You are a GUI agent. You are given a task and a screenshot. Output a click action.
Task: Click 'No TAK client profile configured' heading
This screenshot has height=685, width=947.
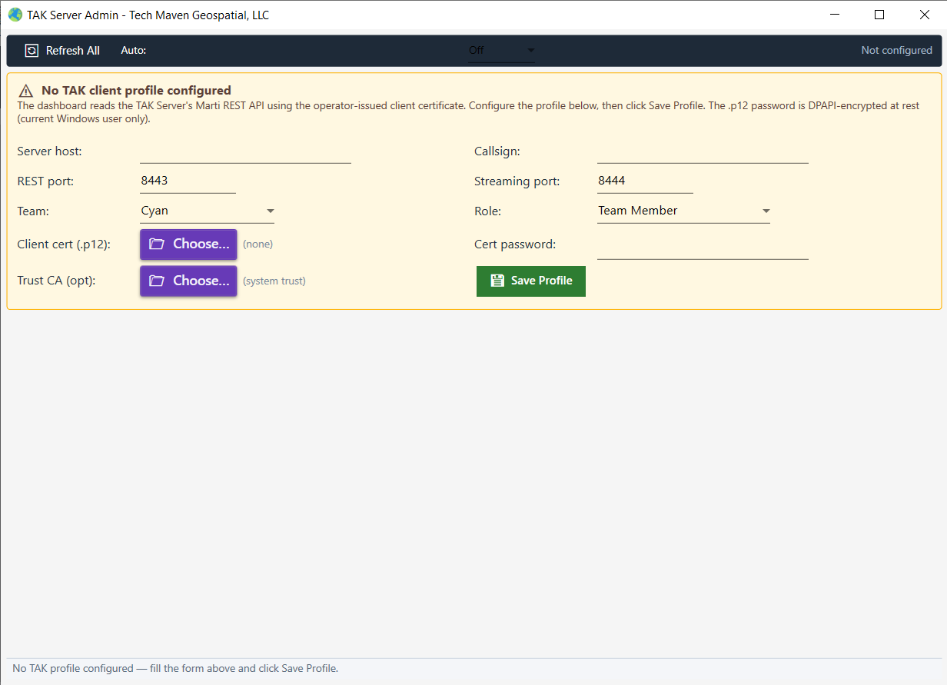pos(136,91)
